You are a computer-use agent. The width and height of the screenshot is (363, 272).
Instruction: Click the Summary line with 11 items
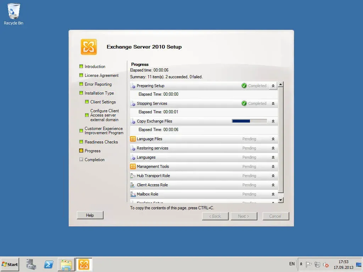[166, 77]
